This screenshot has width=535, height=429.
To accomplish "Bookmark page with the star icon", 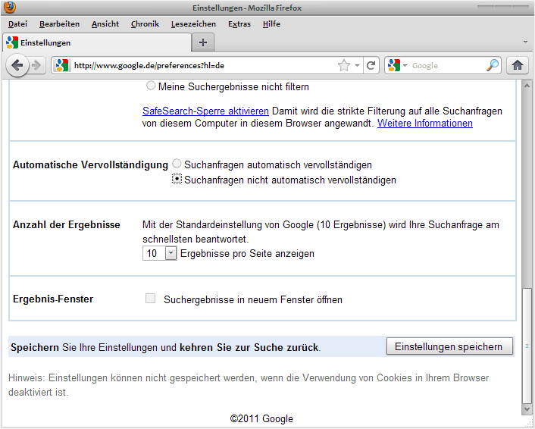I will coord(344,65).
